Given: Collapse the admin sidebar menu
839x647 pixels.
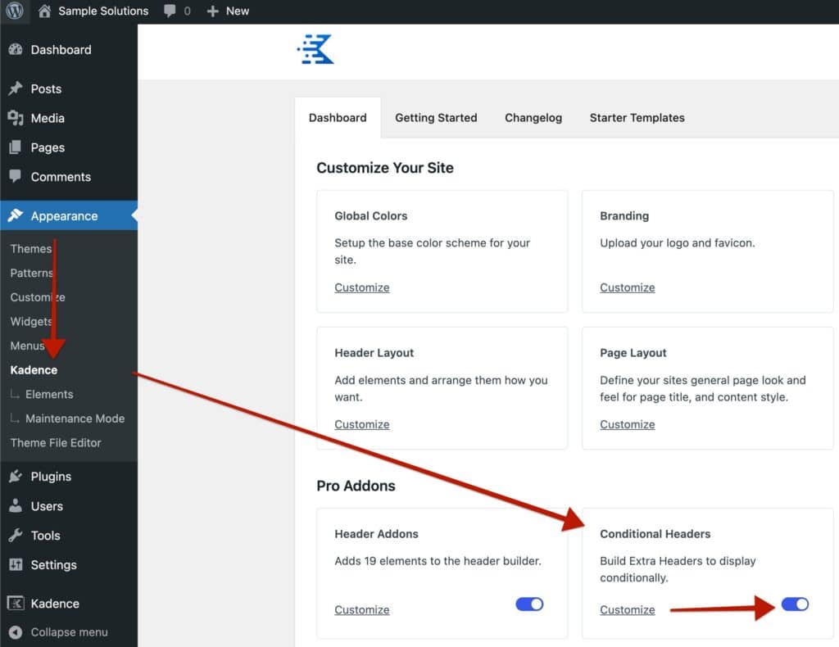Looking at the screenshot, I should 68,631.
